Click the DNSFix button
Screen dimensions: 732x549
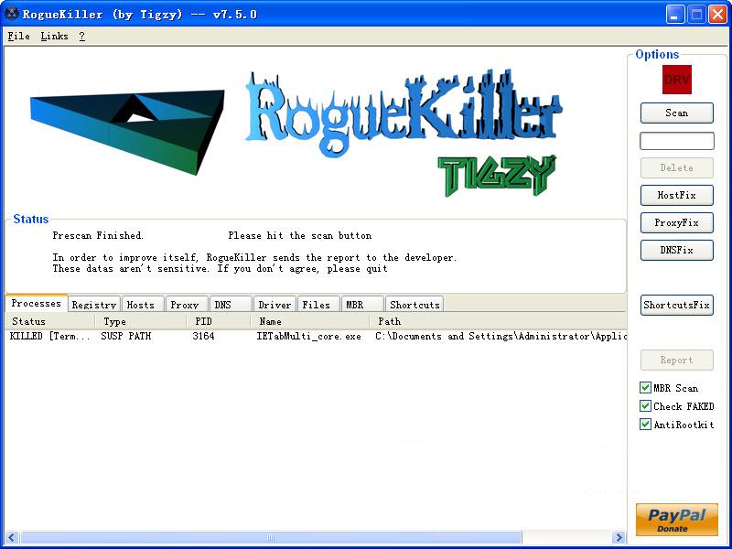click(x=676, y=250)
